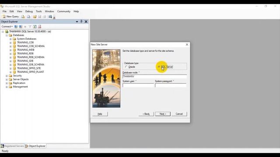The width and height of the screenshot is (280, 157).
Task: Select the TRAINING_SDB_SCHEMA text label
Action: point(31,65)
